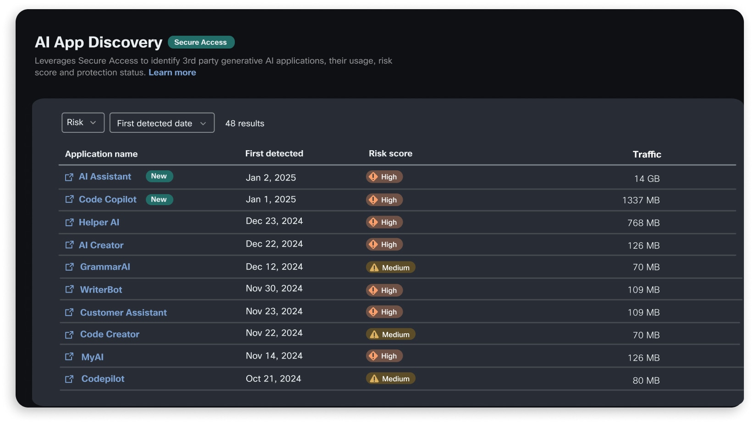Viewport: 754px width, 424px height.
Task: Collapse the Risk dropdown chevron
Action: [x=93, y=122]
